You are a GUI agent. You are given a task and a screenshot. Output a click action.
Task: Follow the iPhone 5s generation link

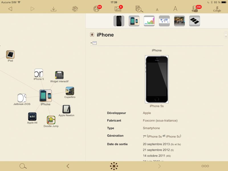pyautogui.click(x=155, y=137)
